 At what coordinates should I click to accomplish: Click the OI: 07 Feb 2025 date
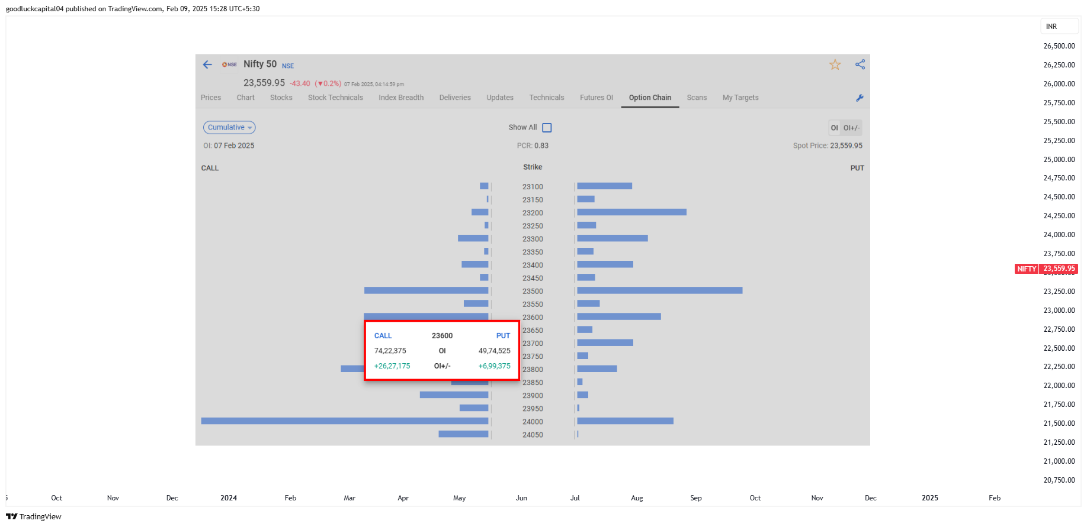(229, 146)
